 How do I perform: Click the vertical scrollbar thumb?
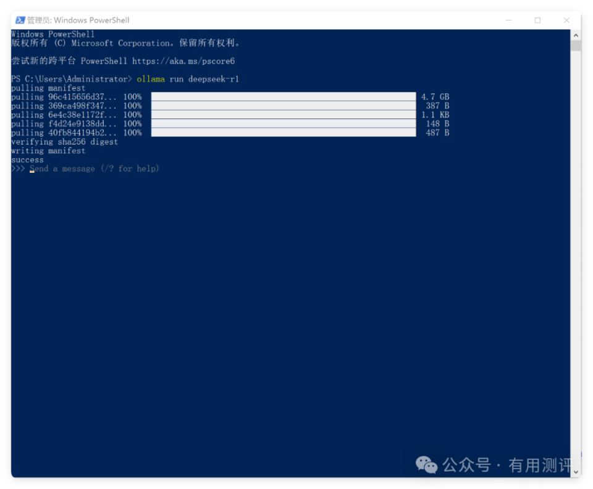[576, 46]
